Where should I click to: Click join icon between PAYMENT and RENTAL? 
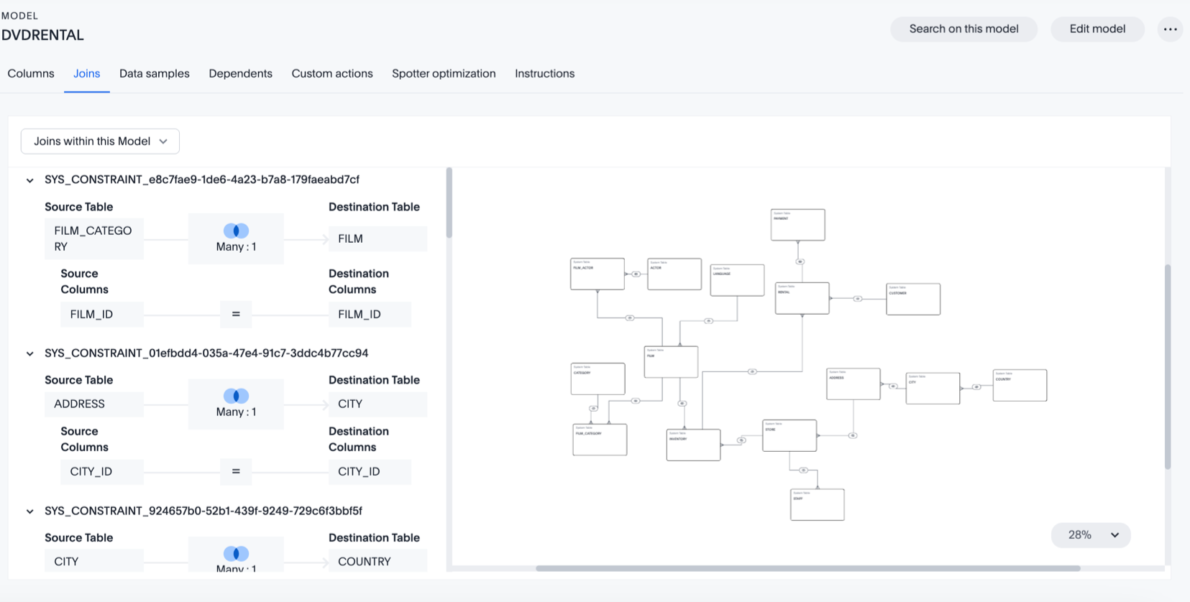click(800, 261)
